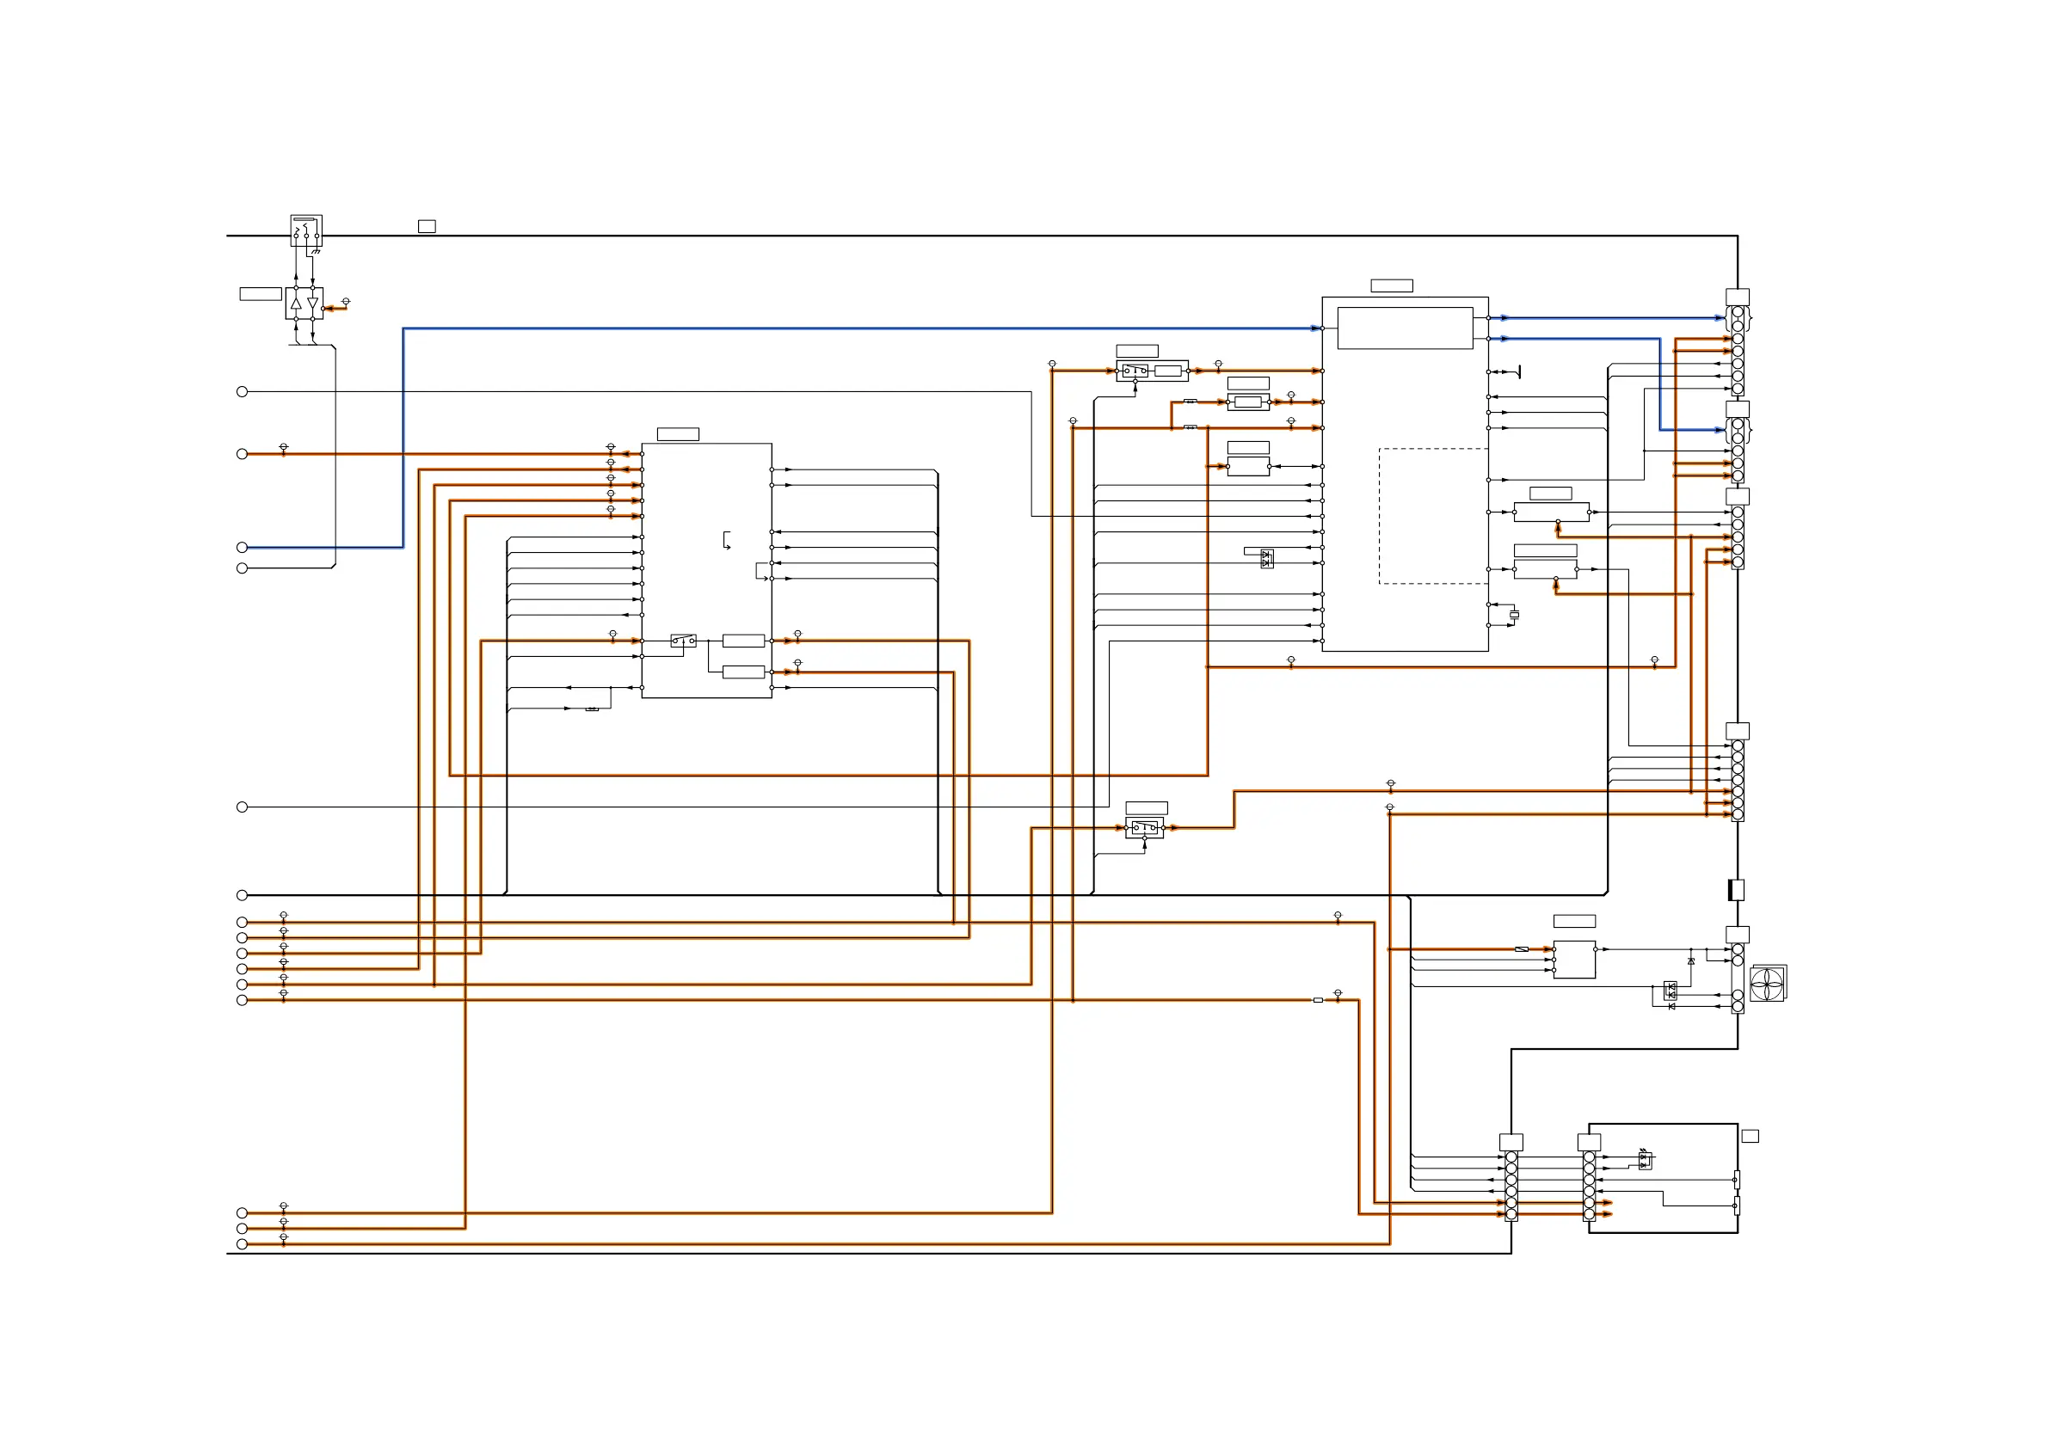The width and height of the screenshot is (2049, 1448).
Task: Click the left terminal circle of the blue line
Action: click(x=242, y=547)
